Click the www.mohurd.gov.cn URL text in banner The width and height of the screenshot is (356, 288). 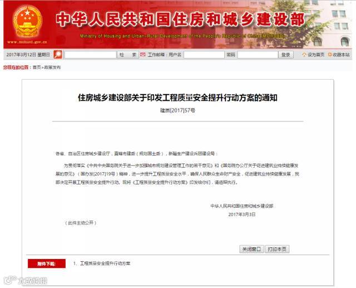27,42
